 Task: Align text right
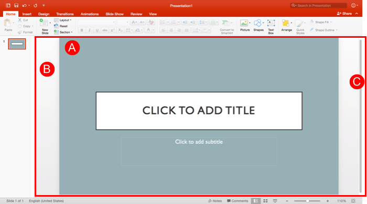(179, 30)
